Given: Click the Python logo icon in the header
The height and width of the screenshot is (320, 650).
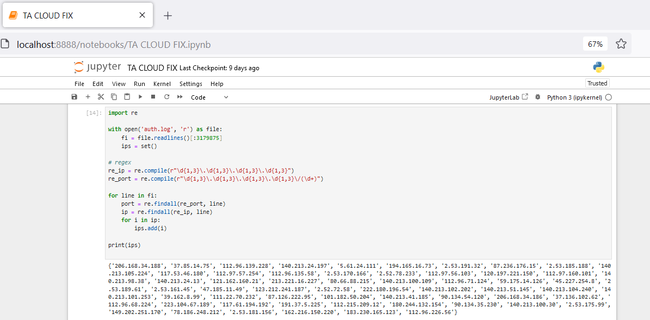Looking at the screenshot, I should tap(598, 67).
